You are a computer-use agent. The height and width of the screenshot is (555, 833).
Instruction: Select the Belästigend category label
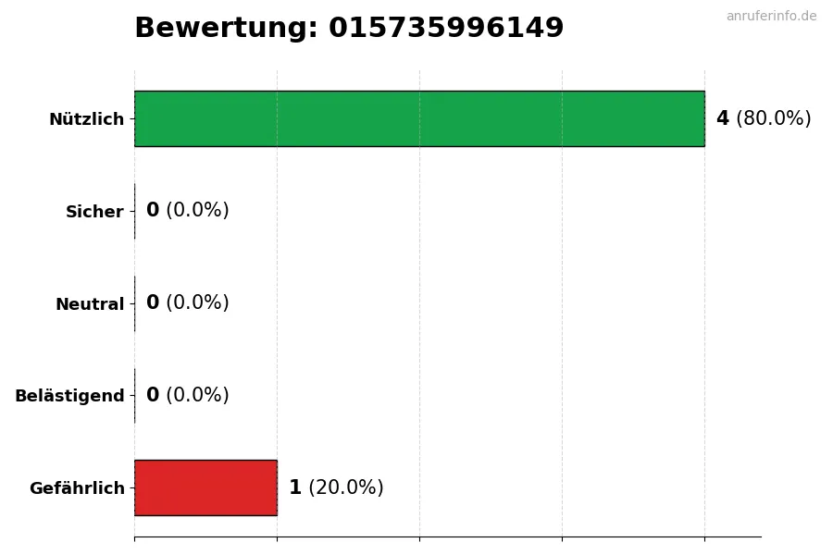tap(69, 396)
